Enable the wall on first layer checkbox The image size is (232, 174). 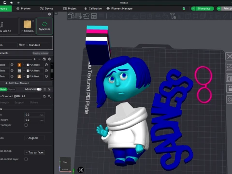[26, 159]
